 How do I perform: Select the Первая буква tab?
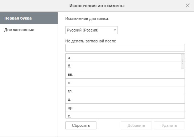click(x=29, y=18)
